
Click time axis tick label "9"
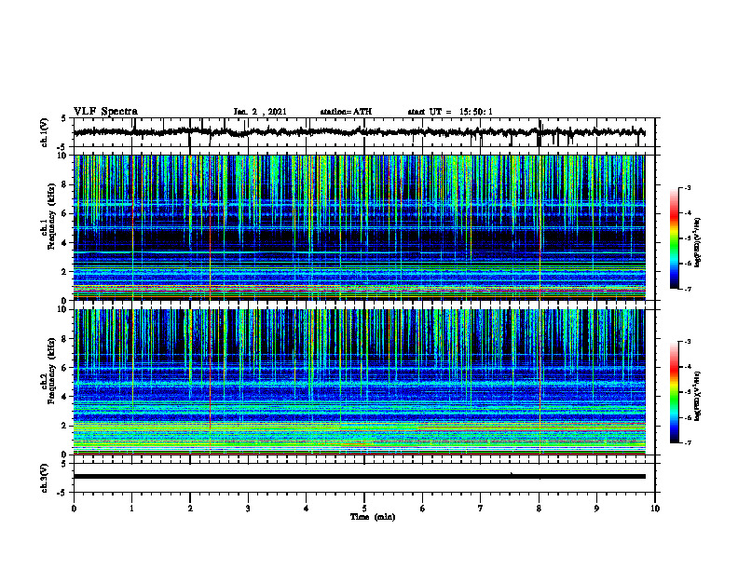click(596, 509)
